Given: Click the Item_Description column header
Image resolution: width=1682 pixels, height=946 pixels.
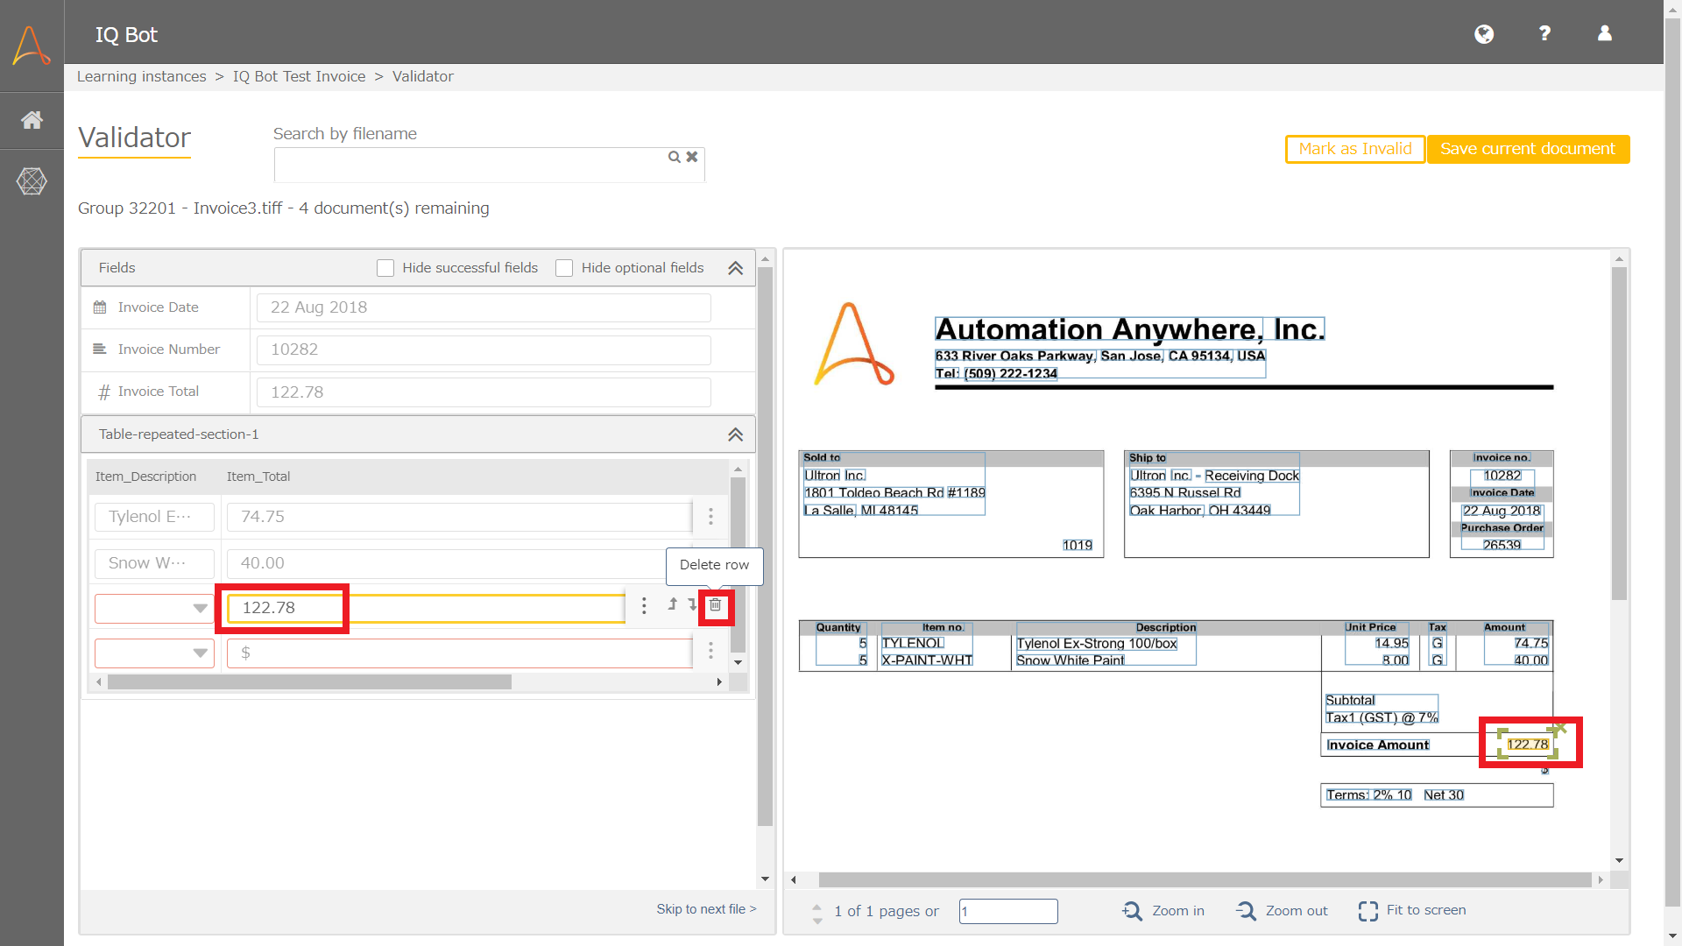Looking at the screenshot, I should click(x=145, y=477).
